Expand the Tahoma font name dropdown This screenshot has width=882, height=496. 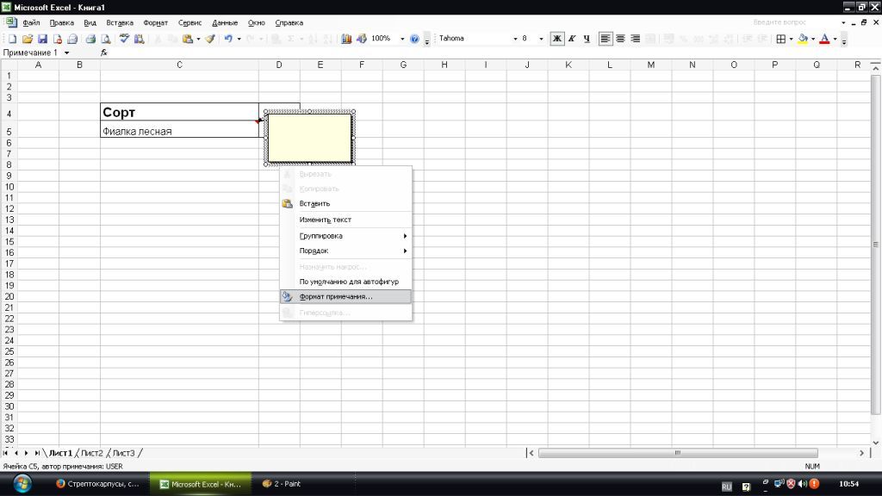516,39
